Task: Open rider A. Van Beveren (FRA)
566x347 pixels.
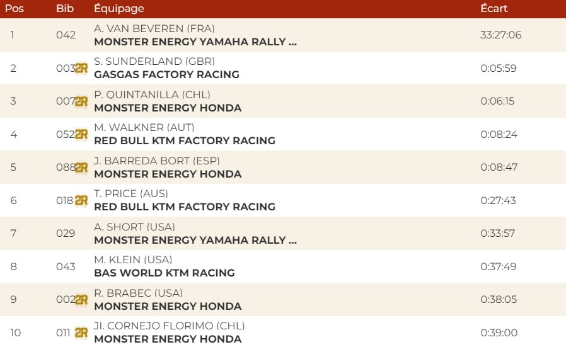Action: pyautogui.click(x=154, y=28)
